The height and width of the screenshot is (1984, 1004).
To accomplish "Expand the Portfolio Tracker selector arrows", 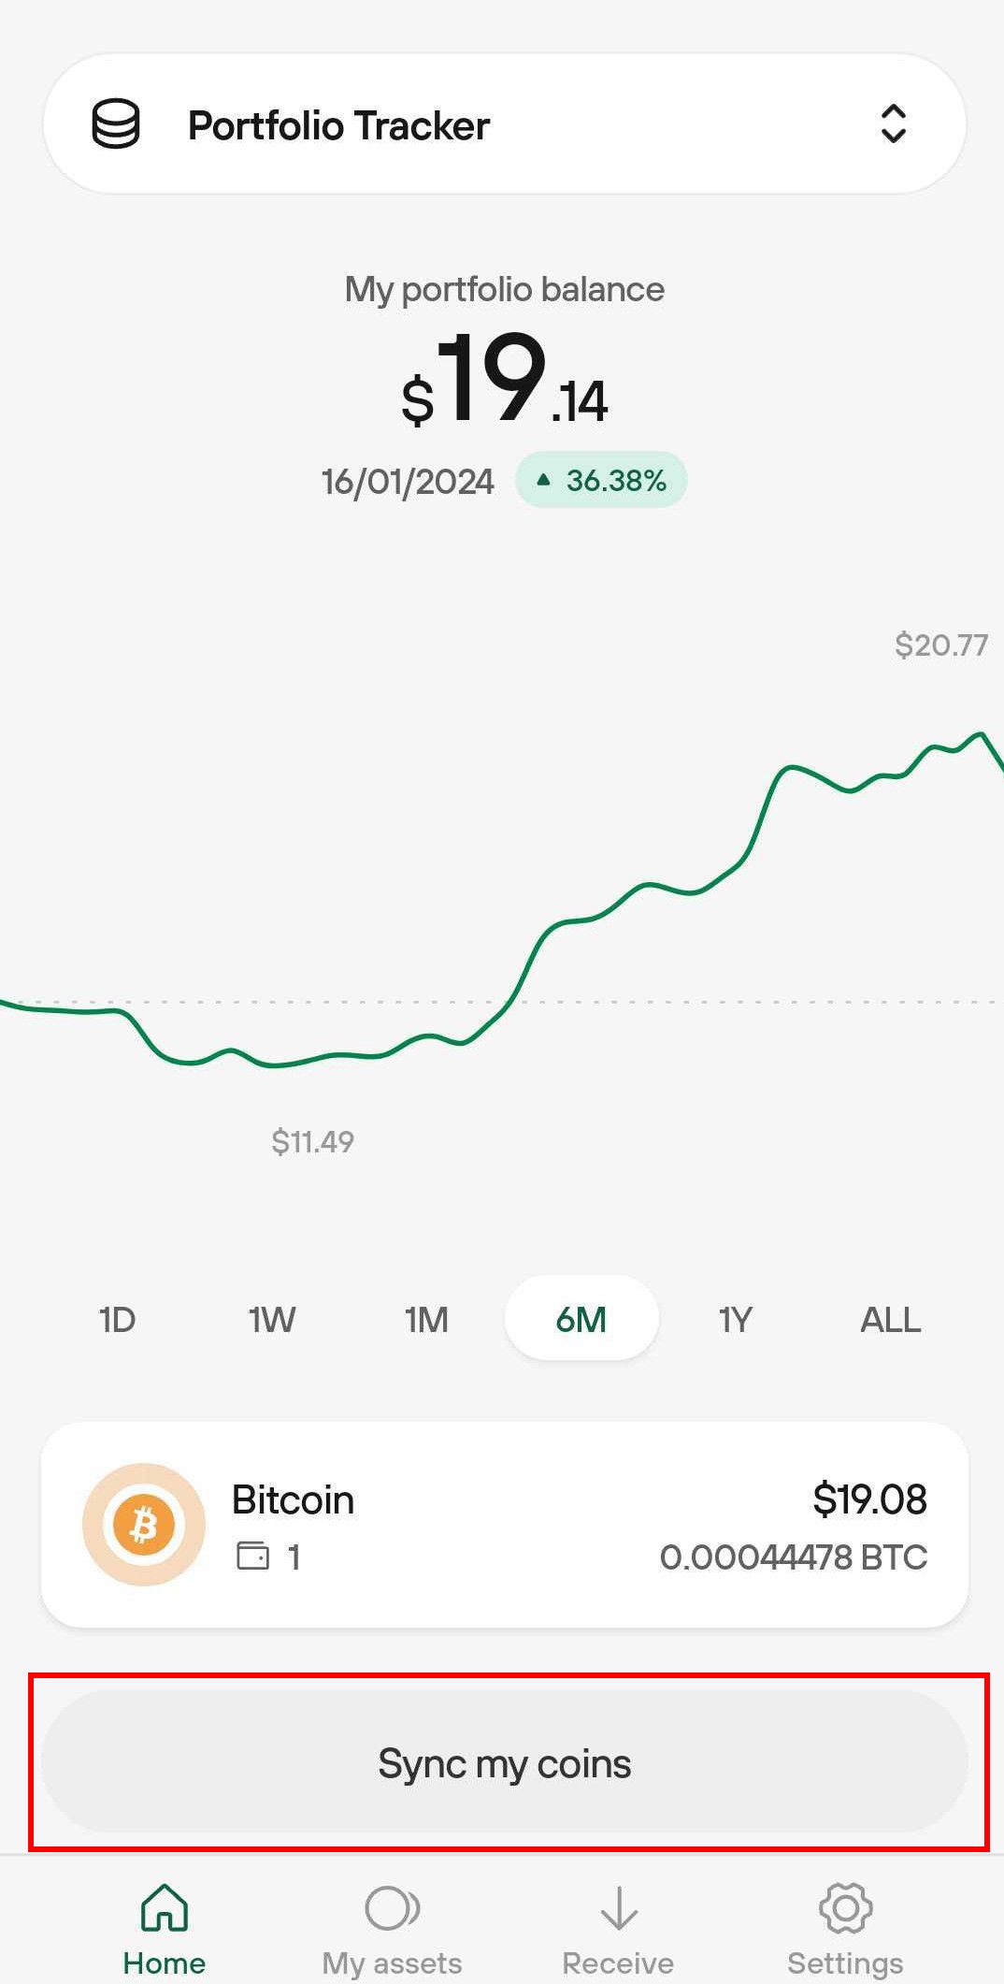I will (894, 123).
